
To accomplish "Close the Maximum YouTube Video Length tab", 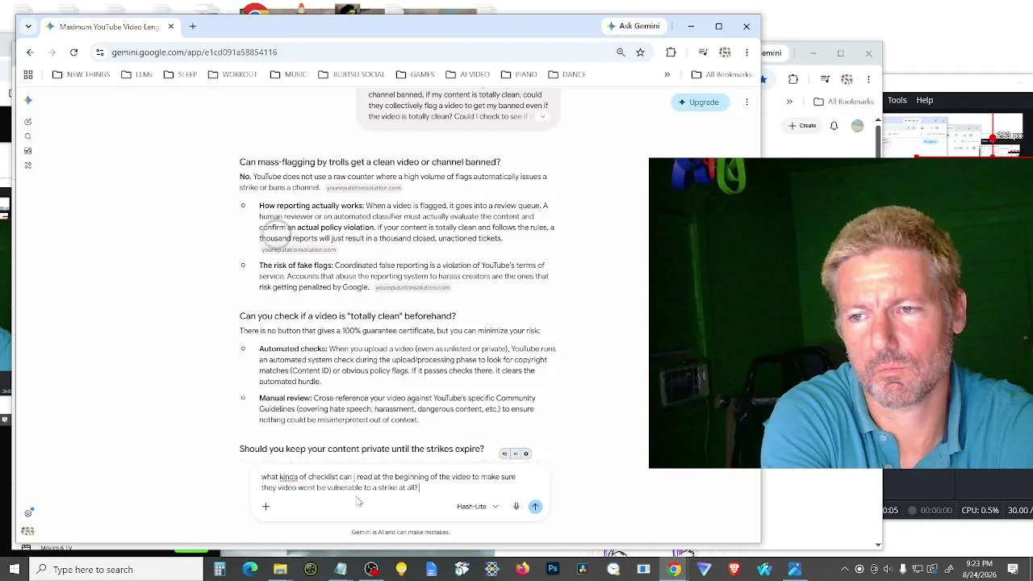I will click(171, 27).
